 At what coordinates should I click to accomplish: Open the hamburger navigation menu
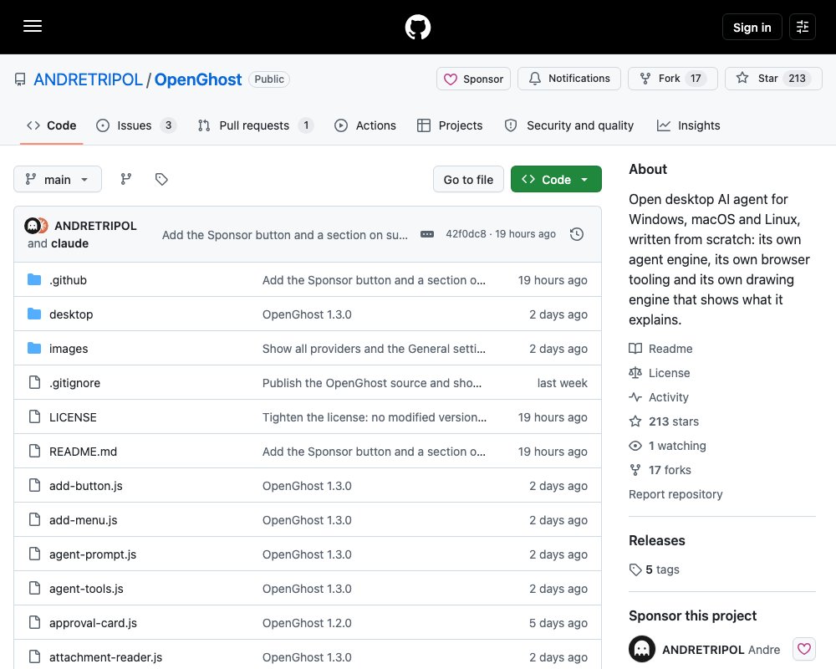click(33, 26)
